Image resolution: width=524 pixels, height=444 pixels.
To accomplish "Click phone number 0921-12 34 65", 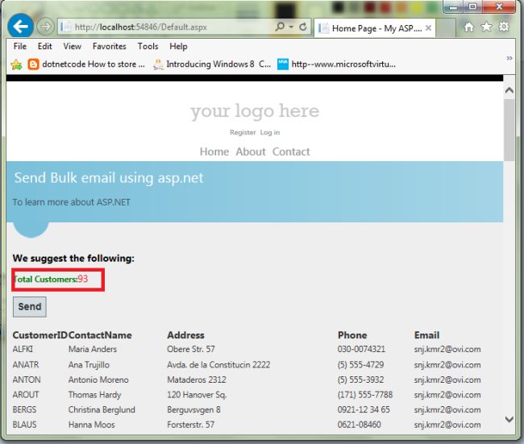I will [x=364, y=409].
